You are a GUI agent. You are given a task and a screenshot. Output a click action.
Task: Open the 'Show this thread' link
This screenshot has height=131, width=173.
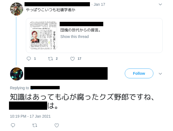coord(74,37)
